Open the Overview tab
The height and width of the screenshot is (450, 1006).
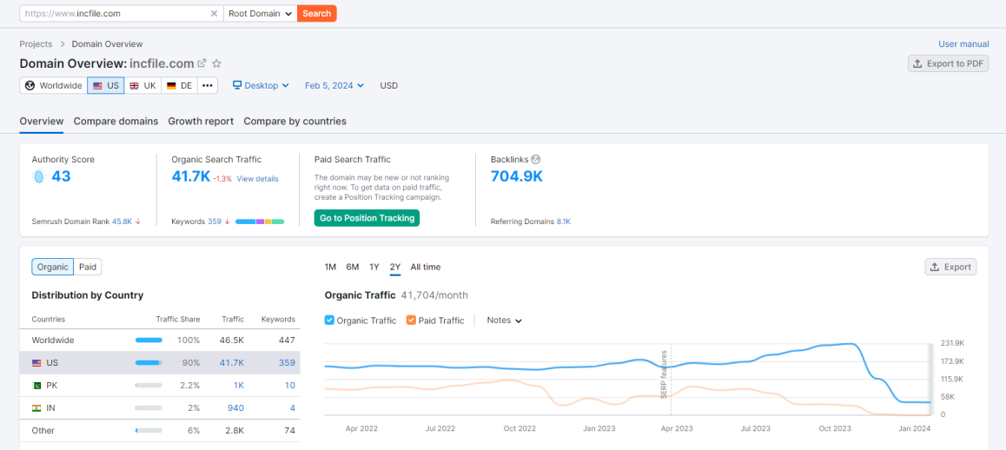(x=42, y=122)
